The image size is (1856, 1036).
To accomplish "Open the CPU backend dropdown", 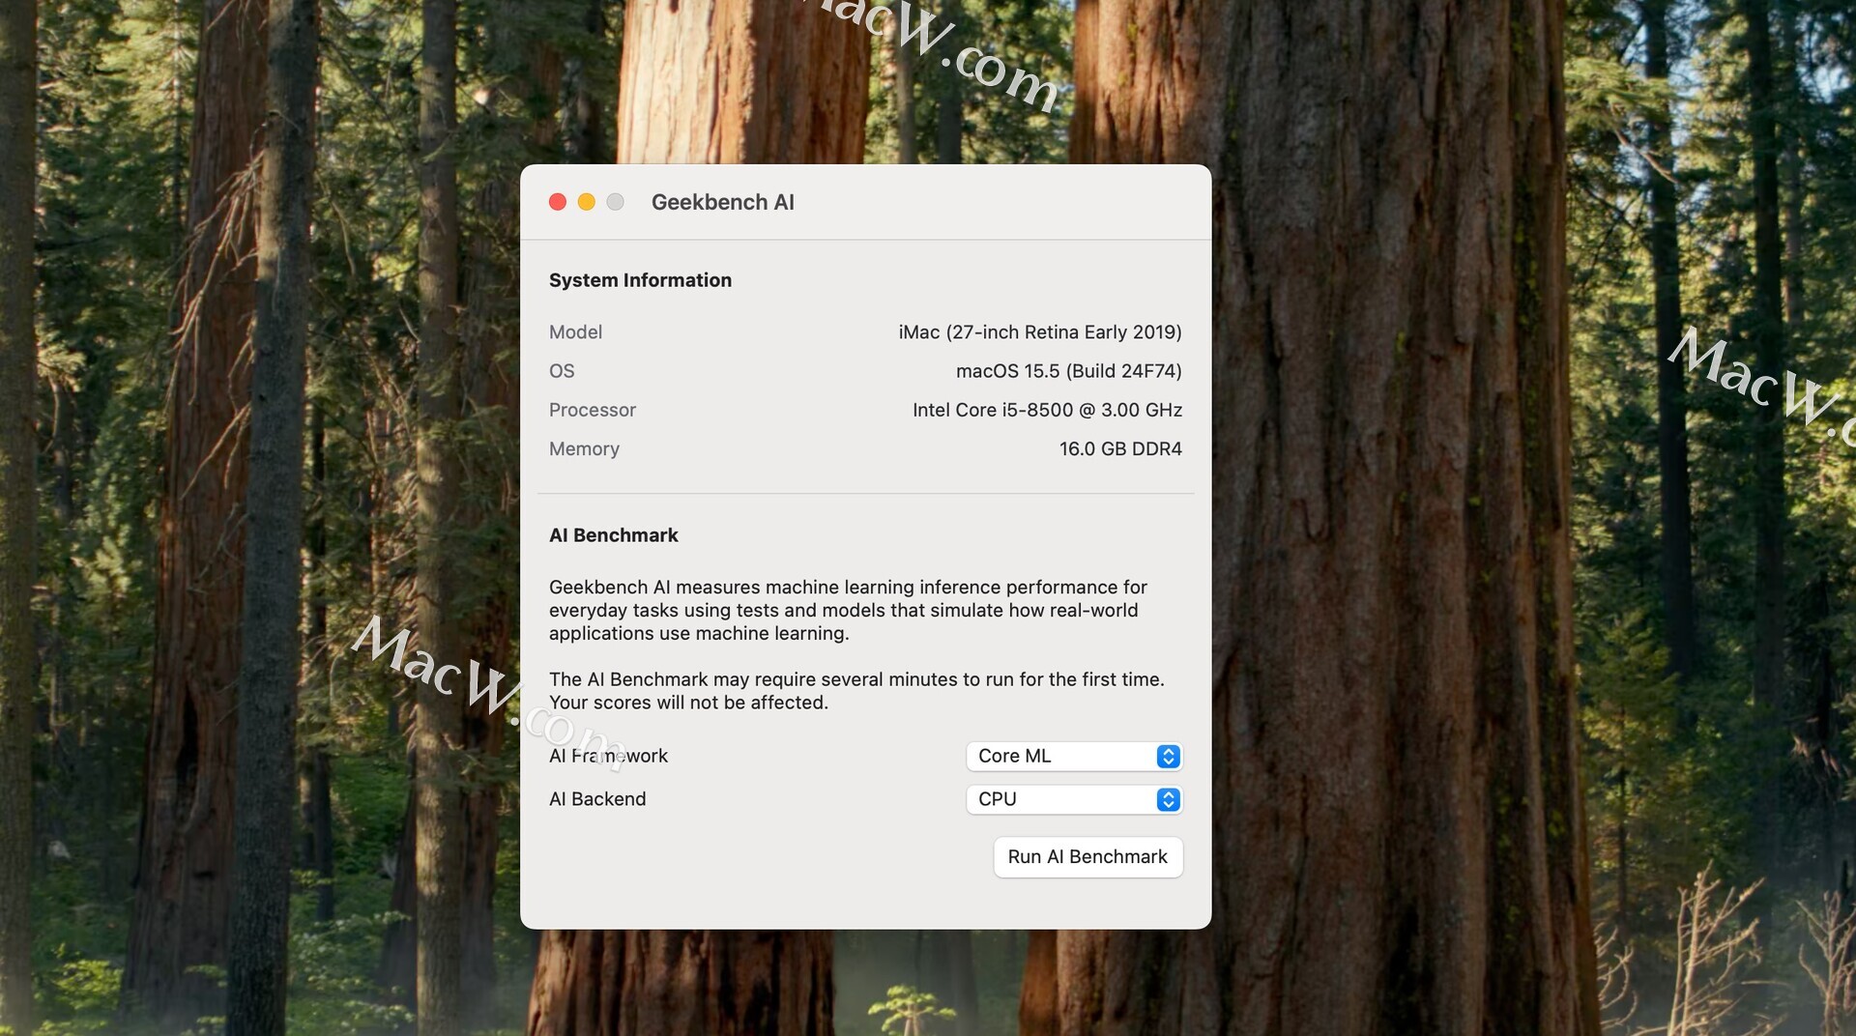I will [1074, 799].
